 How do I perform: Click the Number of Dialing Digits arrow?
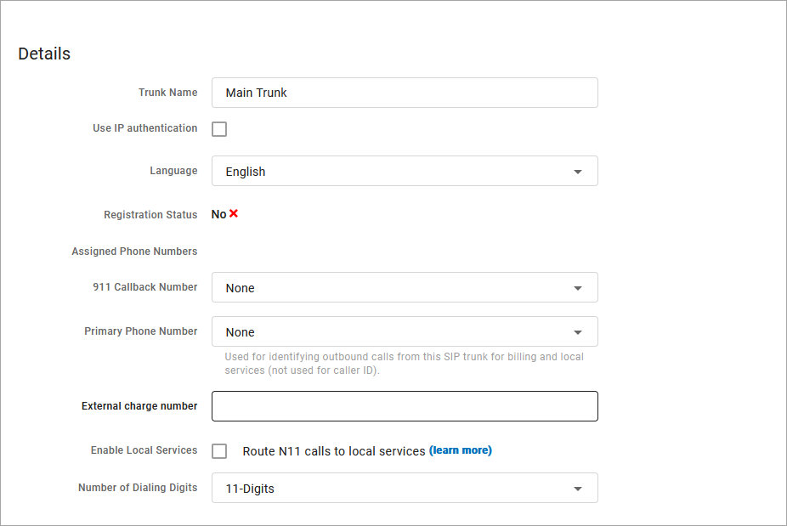click(578, 489)
